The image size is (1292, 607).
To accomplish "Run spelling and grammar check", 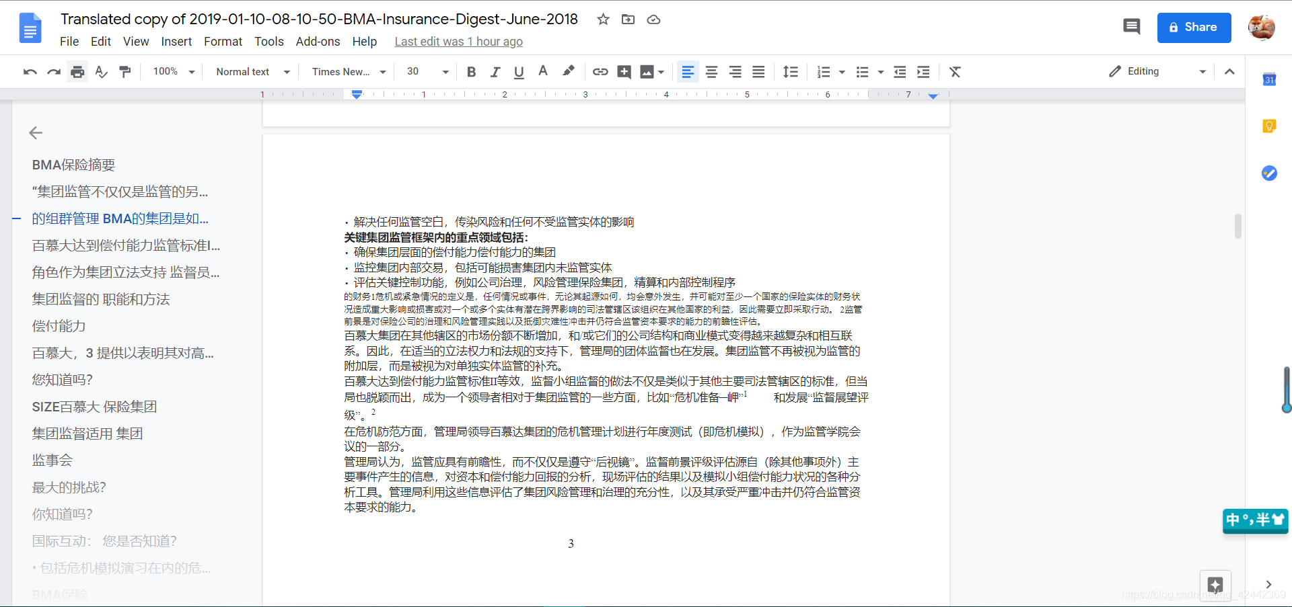I will tap(102, 72).
